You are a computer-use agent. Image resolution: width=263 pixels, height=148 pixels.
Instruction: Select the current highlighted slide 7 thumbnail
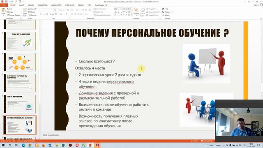click(x=20, y=125)
